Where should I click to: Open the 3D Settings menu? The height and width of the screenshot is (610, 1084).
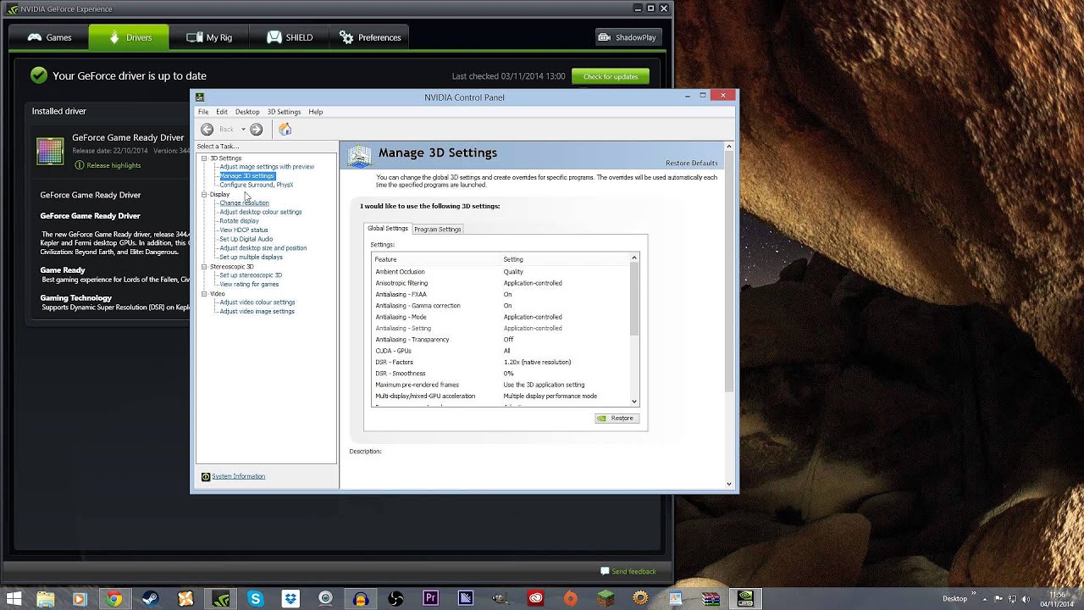[x=284, y=112]
